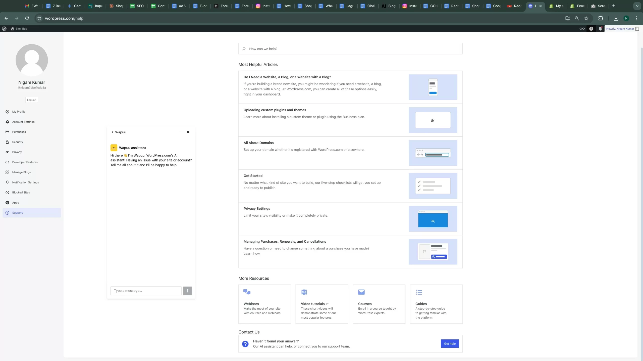Image resolution: width=643 pixels, height=361 pixels.
Task: Select Purchases in the sidebar
Action: (x=32, y=132)
